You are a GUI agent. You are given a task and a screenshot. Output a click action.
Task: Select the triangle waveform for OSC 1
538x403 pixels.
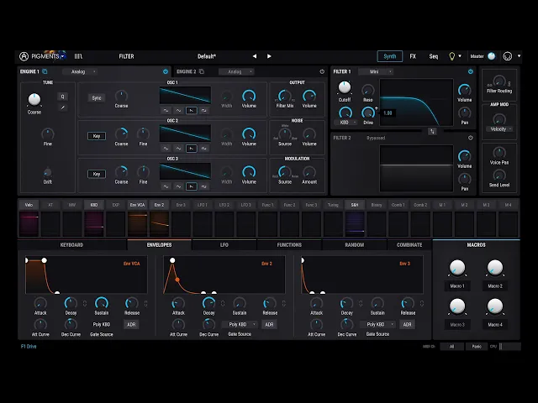coord(178,110)
